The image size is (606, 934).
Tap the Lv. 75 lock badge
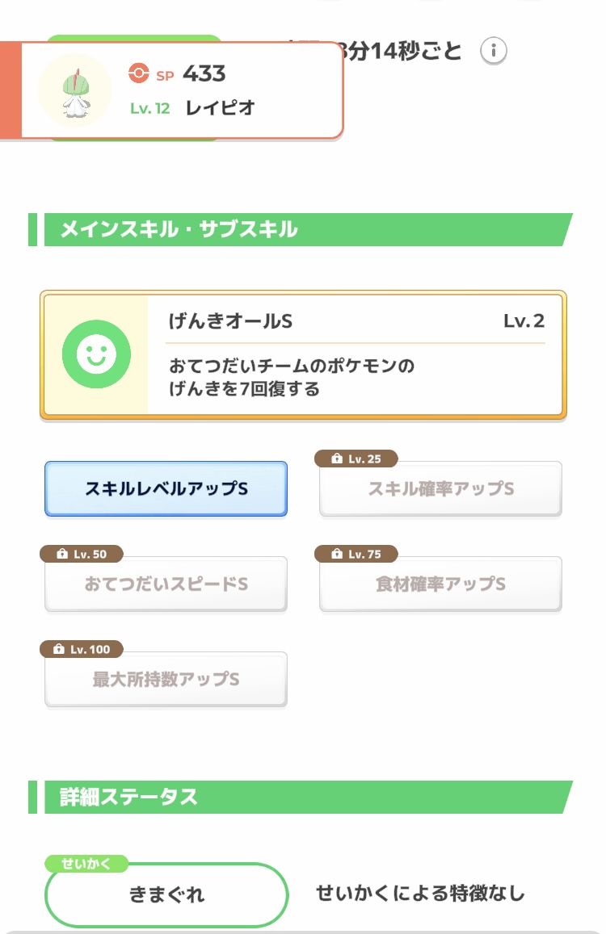pos(356,555)
